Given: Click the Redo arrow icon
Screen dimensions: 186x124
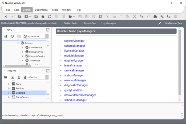Looking at the screenshot, I should [x=148, y=17].
